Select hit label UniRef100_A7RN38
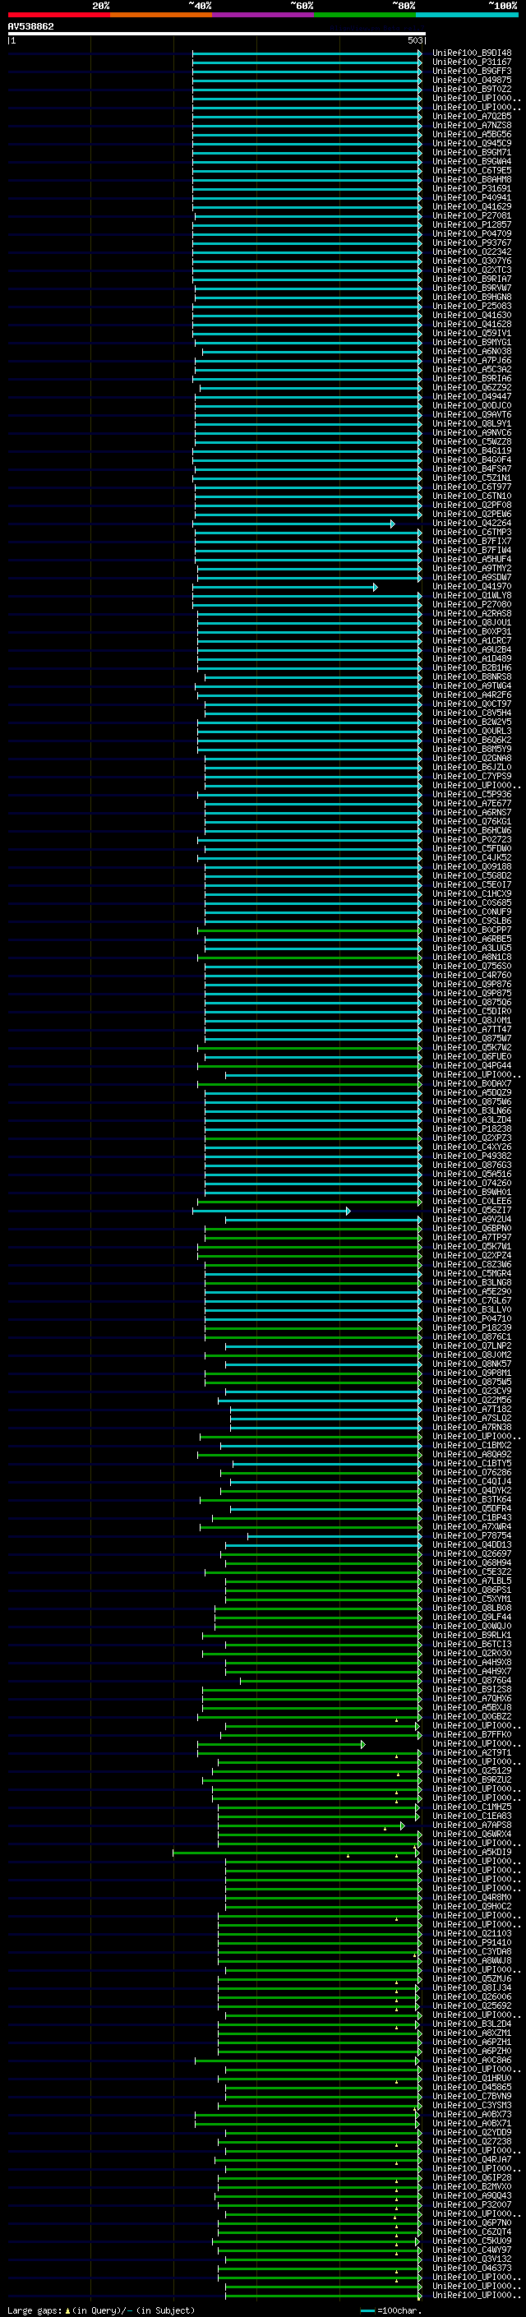 pos(472,1427)
